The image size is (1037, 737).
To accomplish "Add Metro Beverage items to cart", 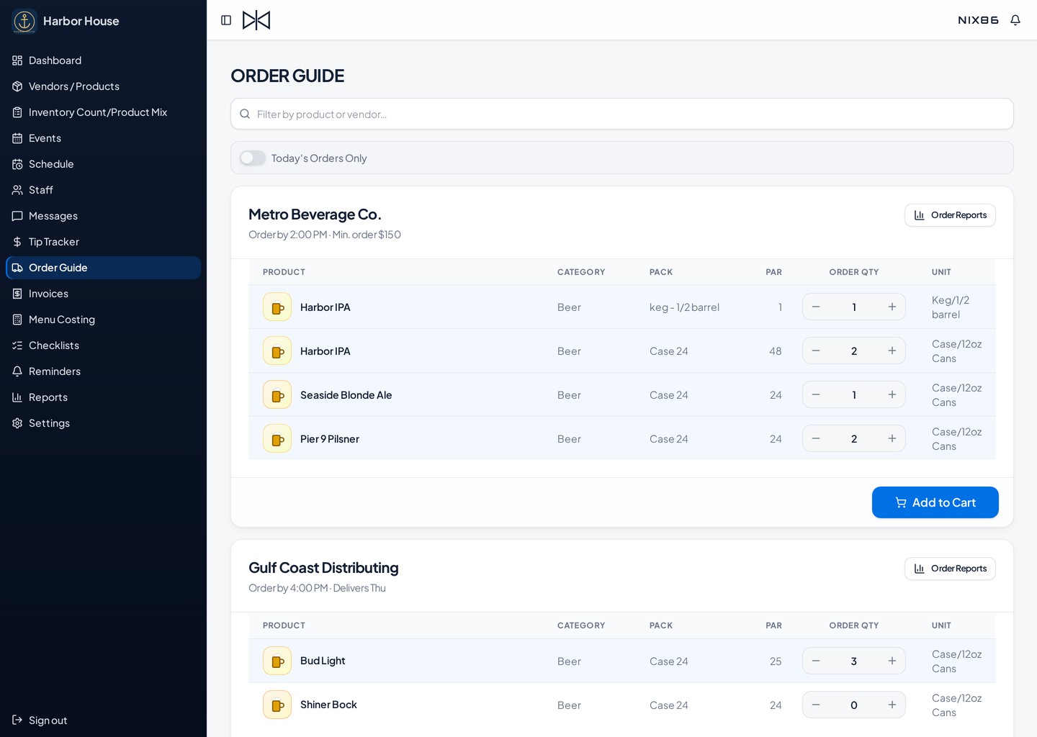I will pyautogui.click(x=935, y=502).
